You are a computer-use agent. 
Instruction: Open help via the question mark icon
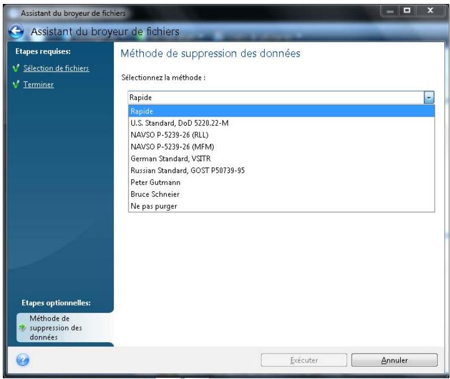(x=23, y=360)
